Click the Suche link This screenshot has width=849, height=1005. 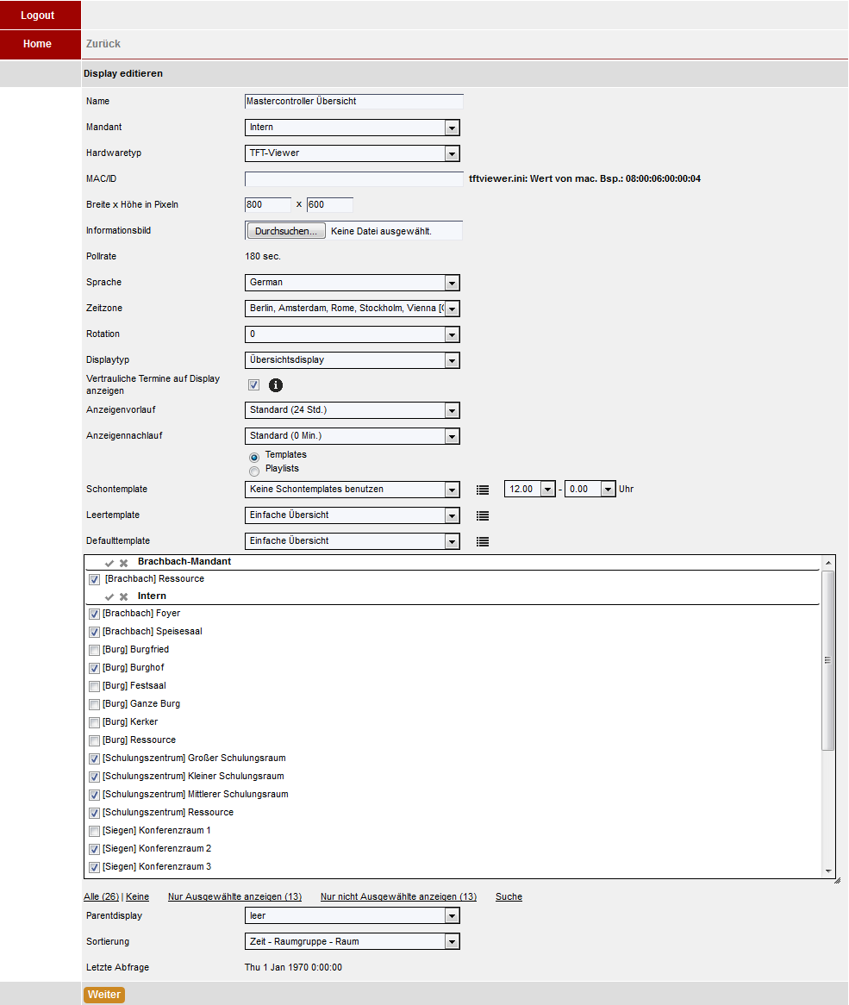[509, 896]
